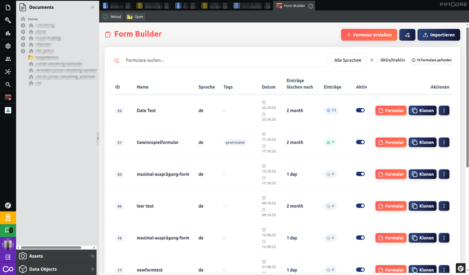The width and height of the screenshot is (469, 275).
Task: Switch to the Form Builder tab
Action: tap(294, 5)
